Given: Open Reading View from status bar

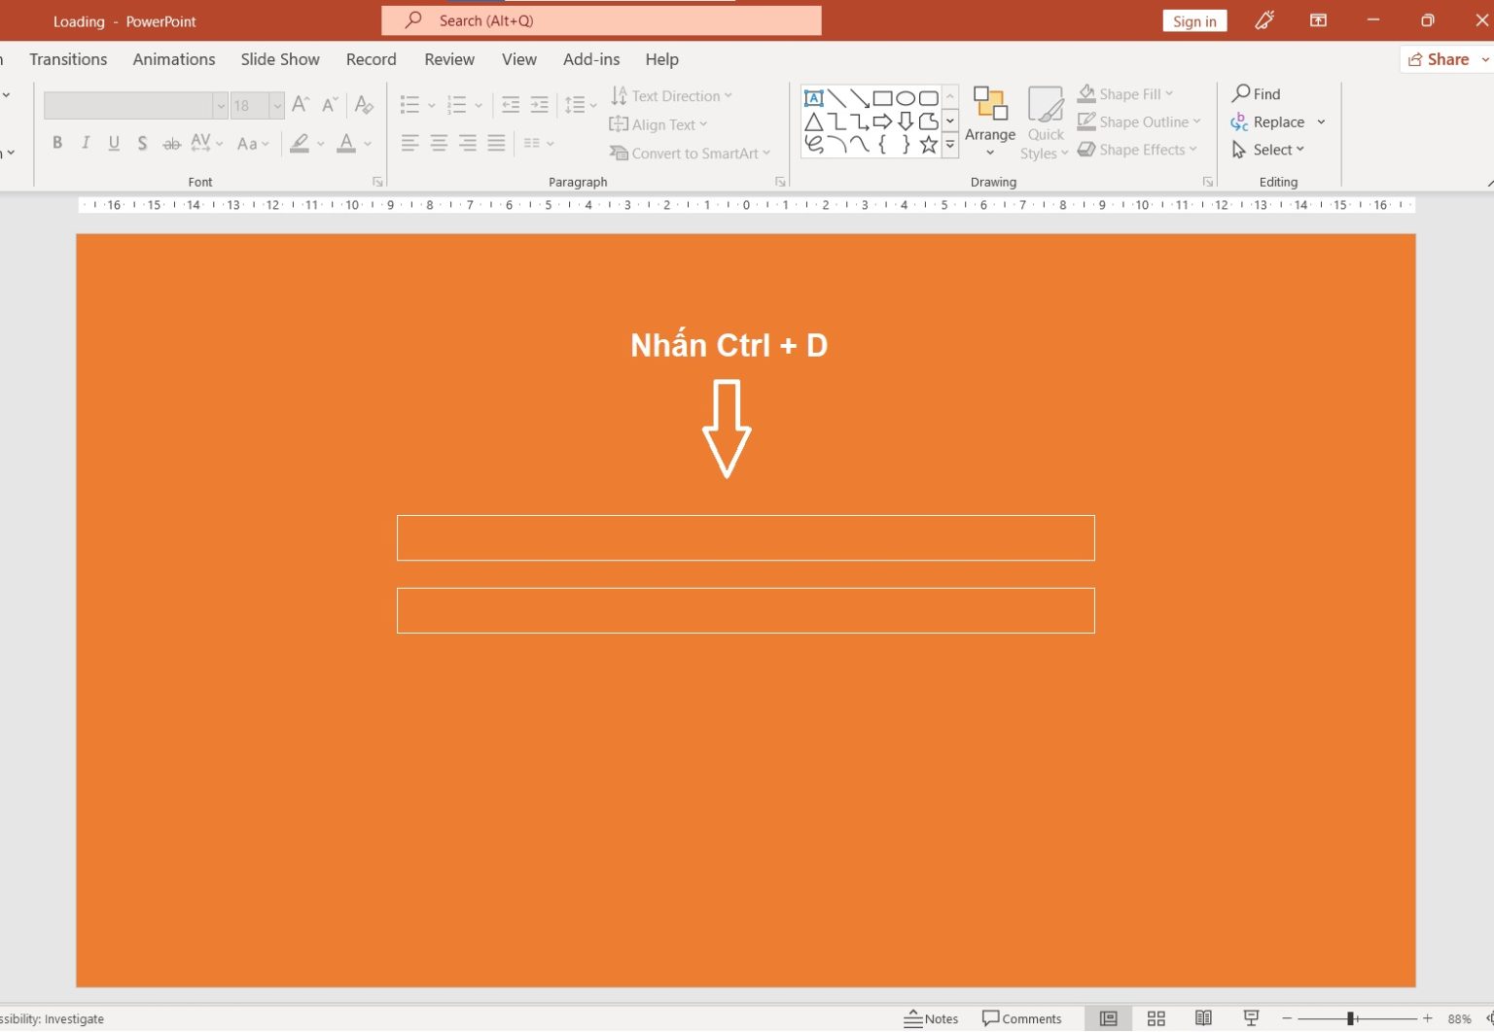Looking at the screenshot, I should tap(1203, 1018).
